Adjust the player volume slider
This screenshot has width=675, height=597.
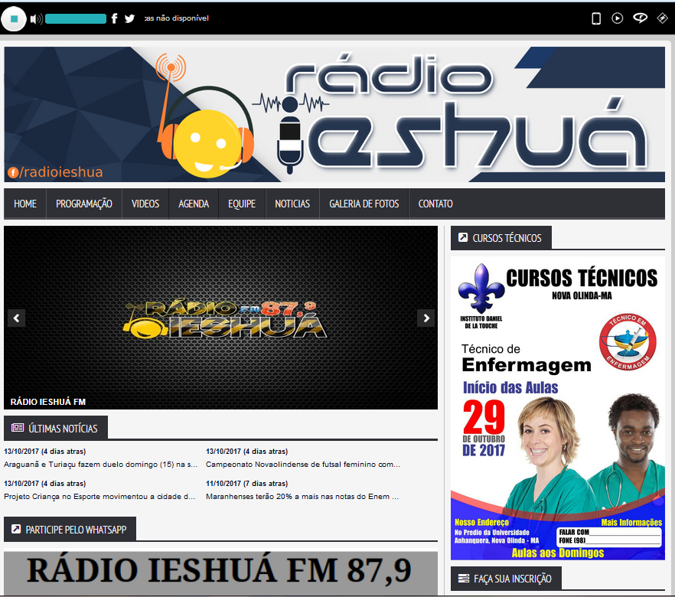(x=76, y=19)
